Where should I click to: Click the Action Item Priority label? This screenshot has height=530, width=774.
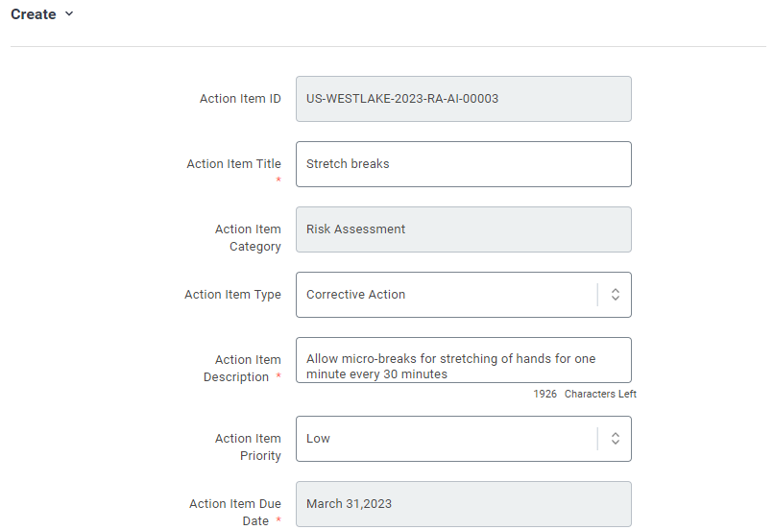click(248, 447)
